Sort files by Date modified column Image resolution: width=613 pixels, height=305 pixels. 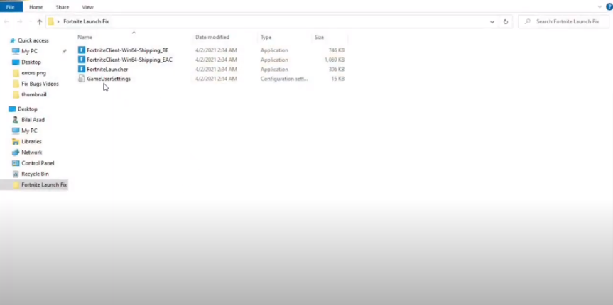click(212, 37)
